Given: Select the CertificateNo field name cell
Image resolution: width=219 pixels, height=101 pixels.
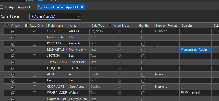Looking at the screenshot, I should (57, 37).
